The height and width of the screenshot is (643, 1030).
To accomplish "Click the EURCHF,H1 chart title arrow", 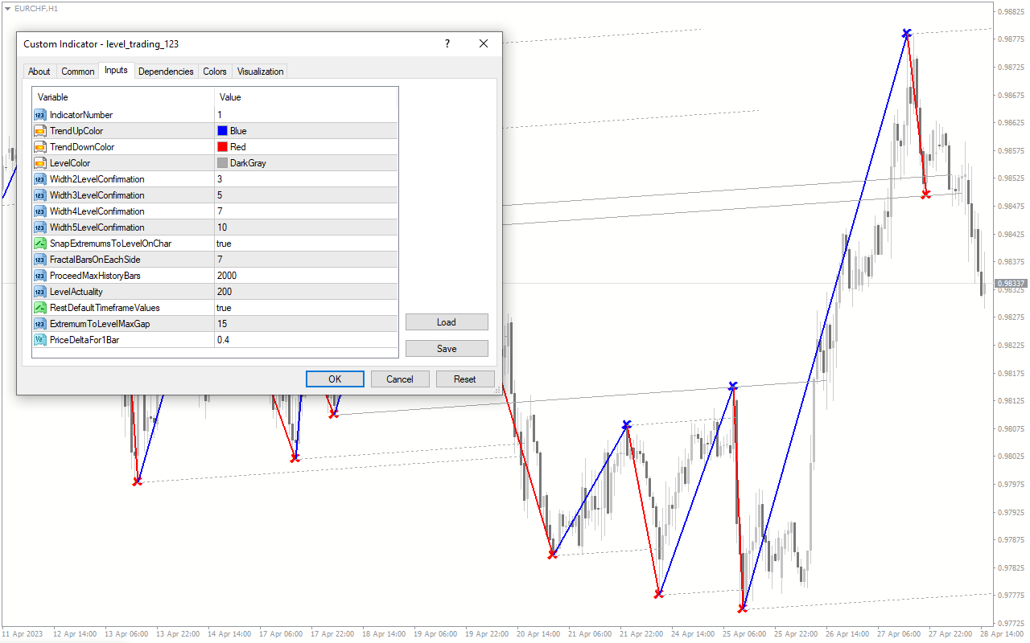I will click(7, 8).
